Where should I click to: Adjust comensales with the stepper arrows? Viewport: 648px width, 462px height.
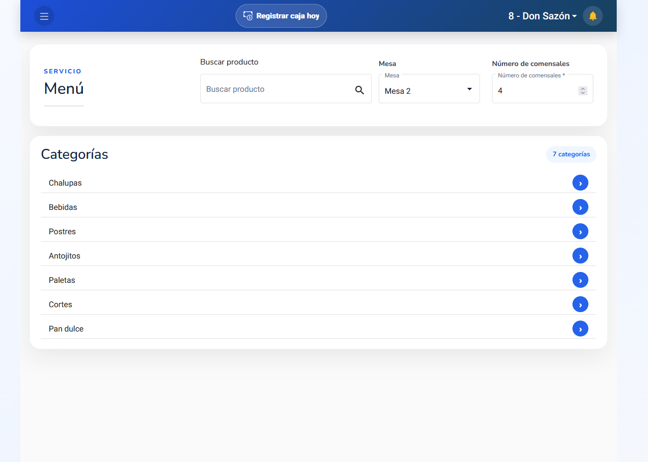tap(583, 91)
